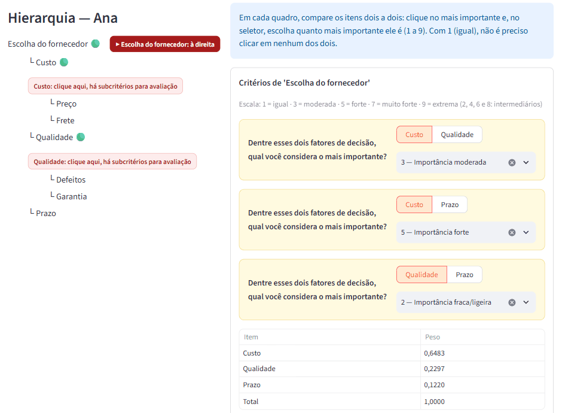Clear the '5 — Importância forte' selection
562x413 pixels.
click(512, 232)
